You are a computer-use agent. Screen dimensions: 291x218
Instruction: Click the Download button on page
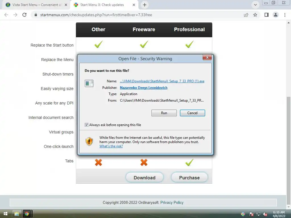pyautogui.click(x=144, y=178)
